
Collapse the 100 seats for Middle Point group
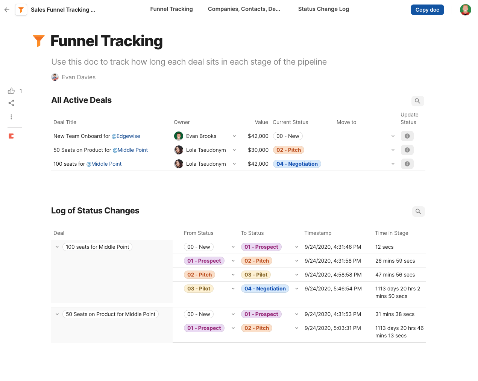tap(57, 247)
